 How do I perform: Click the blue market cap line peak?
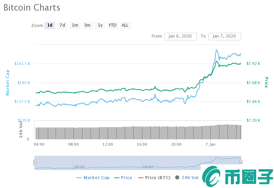click(x=216, y=50)
